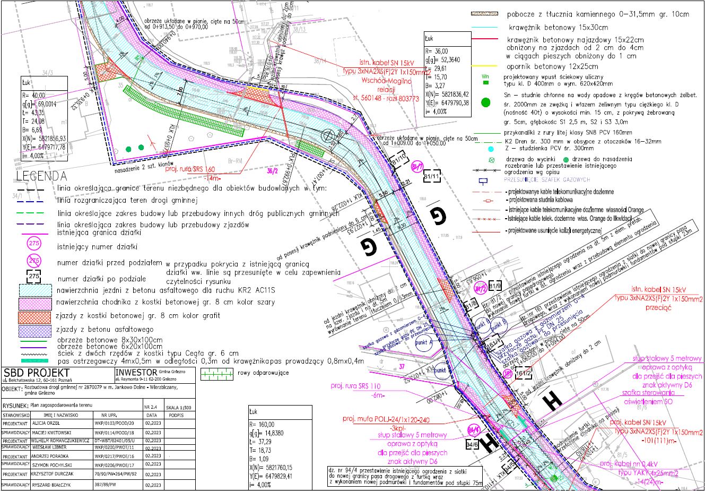Click the red label 'proj. kabel nn 0,4kV'

(x=630, y=463)
